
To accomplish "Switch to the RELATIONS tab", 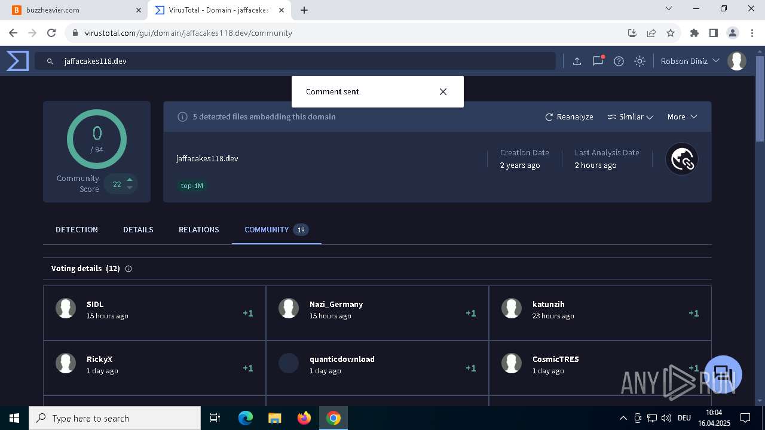I will coord(198,229).
